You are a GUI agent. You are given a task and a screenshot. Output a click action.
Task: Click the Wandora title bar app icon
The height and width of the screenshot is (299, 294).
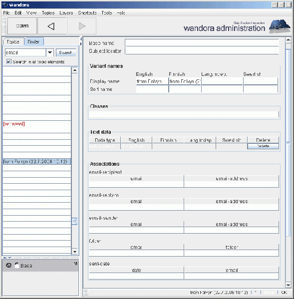[5, 5]
